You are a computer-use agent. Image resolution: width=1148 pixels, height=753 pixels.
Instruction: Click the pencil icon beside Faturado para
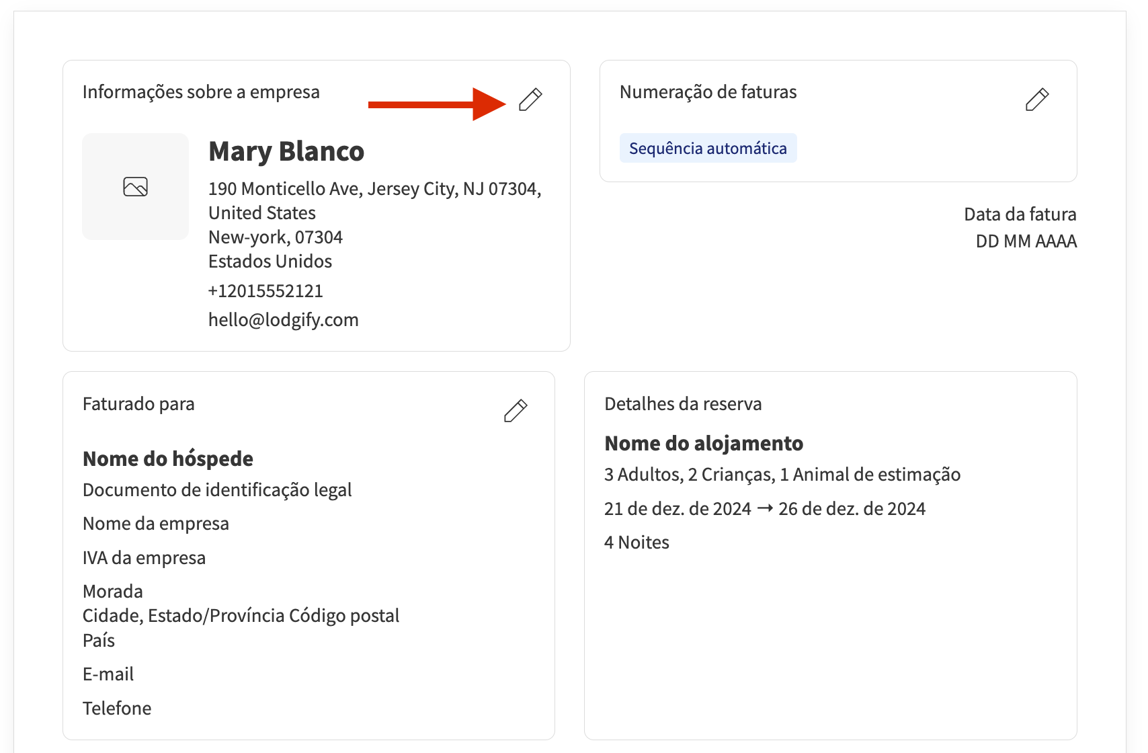[515, 411]
